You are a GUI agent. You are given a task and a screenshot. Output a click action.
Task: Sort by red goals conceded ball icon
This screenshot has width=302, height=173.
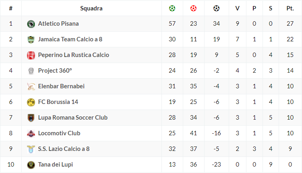click(x=193, y=8)
